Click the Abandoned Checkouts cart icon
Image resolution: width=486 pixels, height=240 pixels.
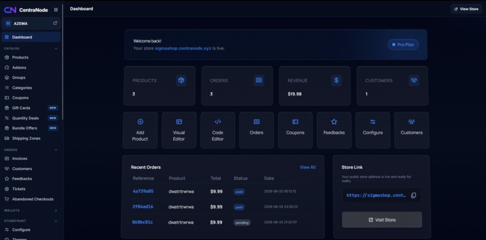click(7, 199)
